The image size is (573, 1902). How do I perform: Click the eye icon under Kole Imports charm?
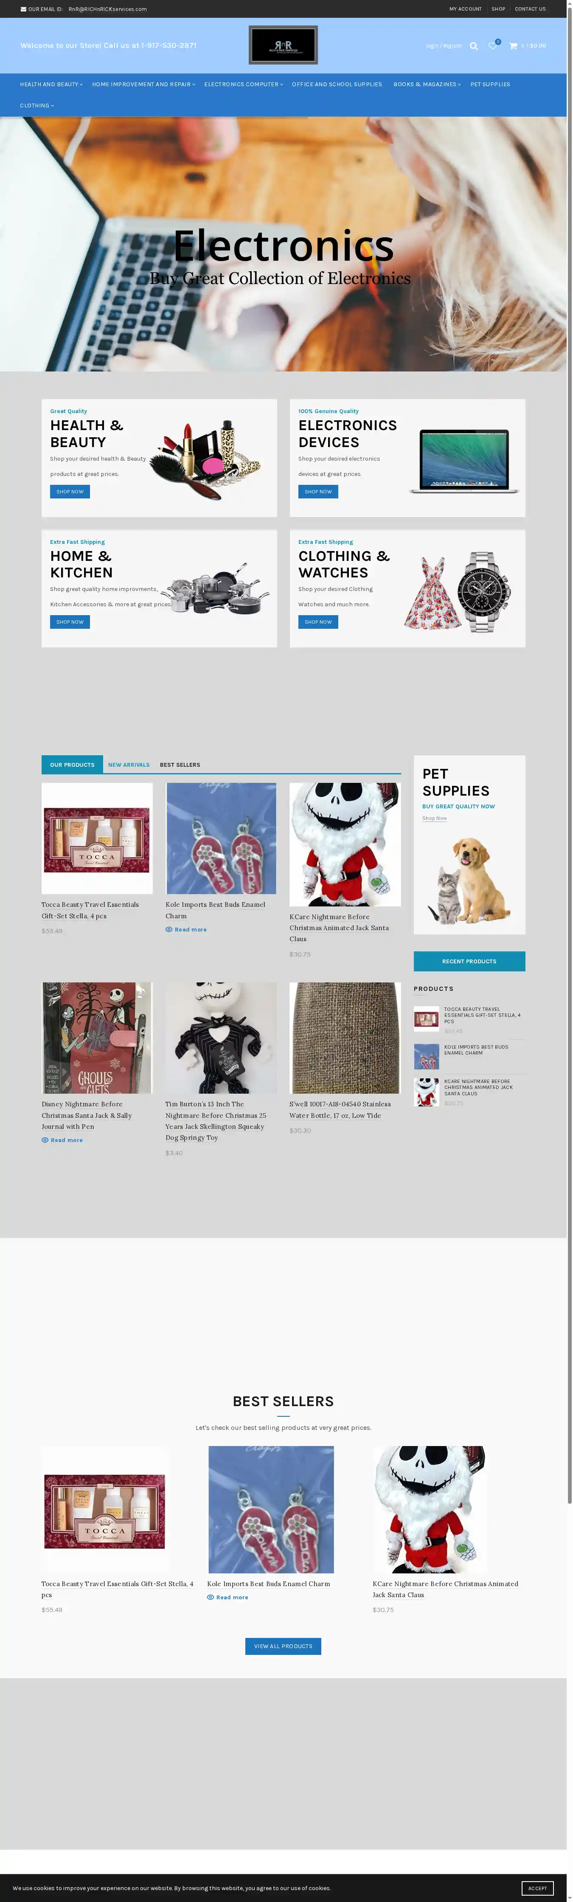tap(169, 930)
